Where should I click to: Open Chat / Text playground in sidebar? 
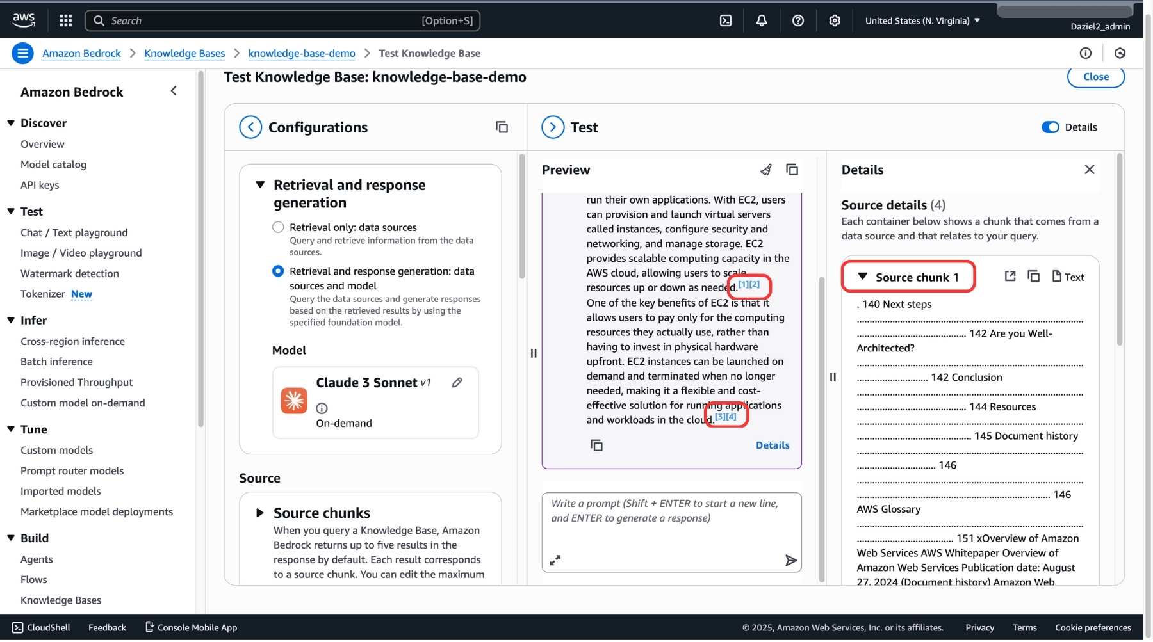tap(74, 233)
